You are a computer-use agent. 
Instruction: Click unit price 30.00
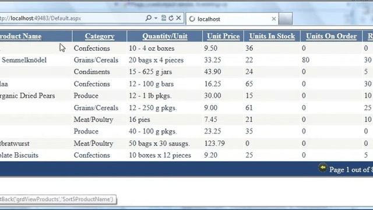click(x=212, y=96)
